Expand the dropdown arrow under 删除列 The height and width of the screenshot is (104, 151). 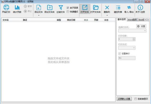107,15
